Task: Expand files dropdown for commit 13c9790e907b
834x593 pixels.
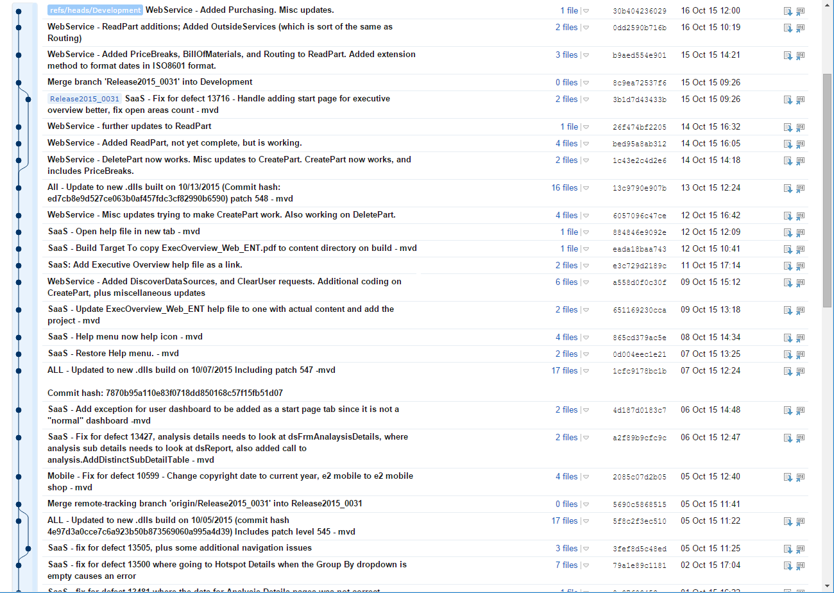Action: 586,189
